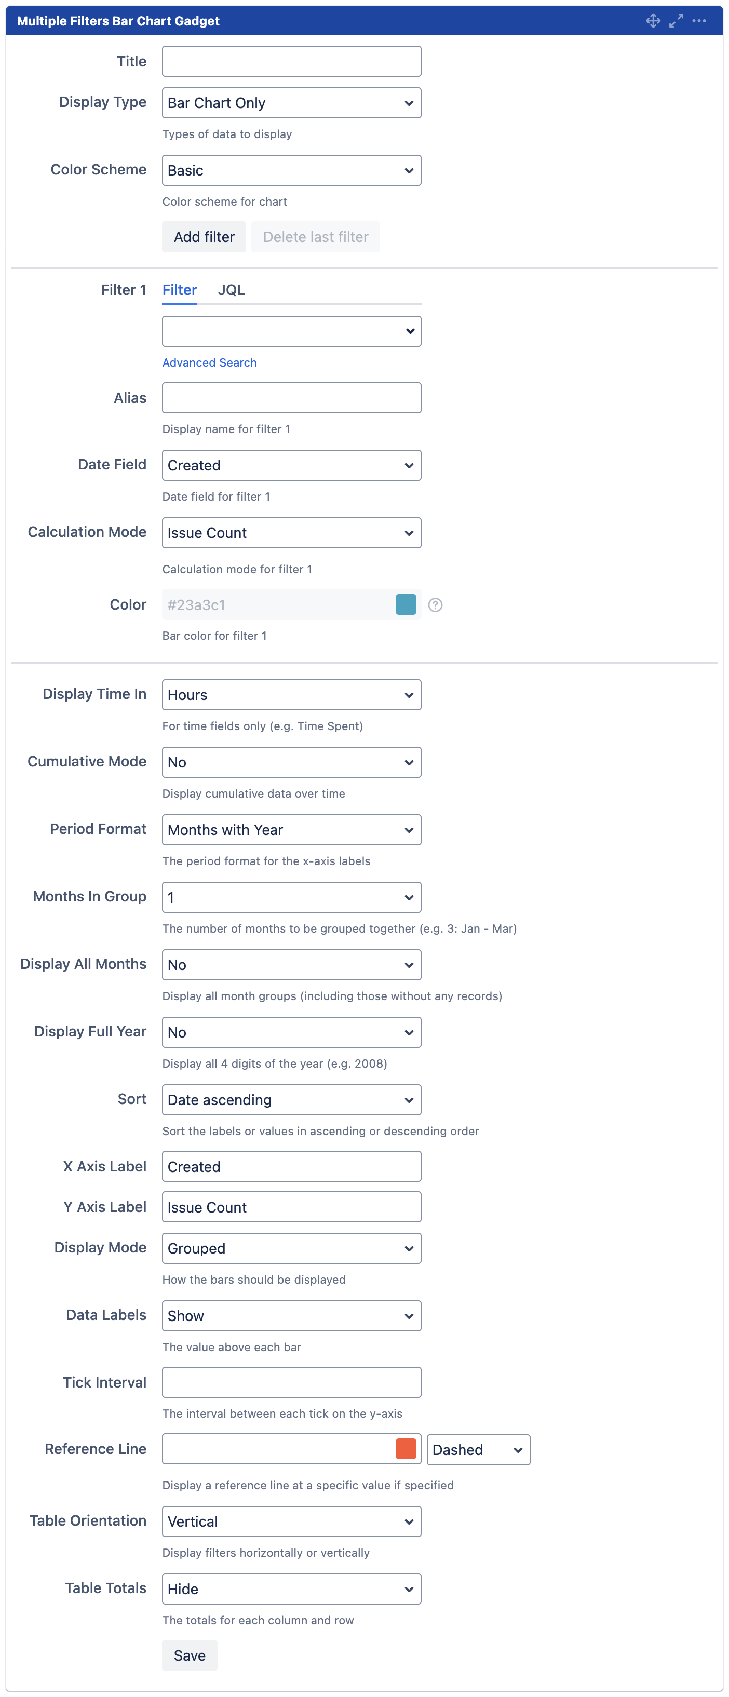Open the Color Scheme dropdown
The height and width of the screenshot is (1697, 729).
click(291, 170)
